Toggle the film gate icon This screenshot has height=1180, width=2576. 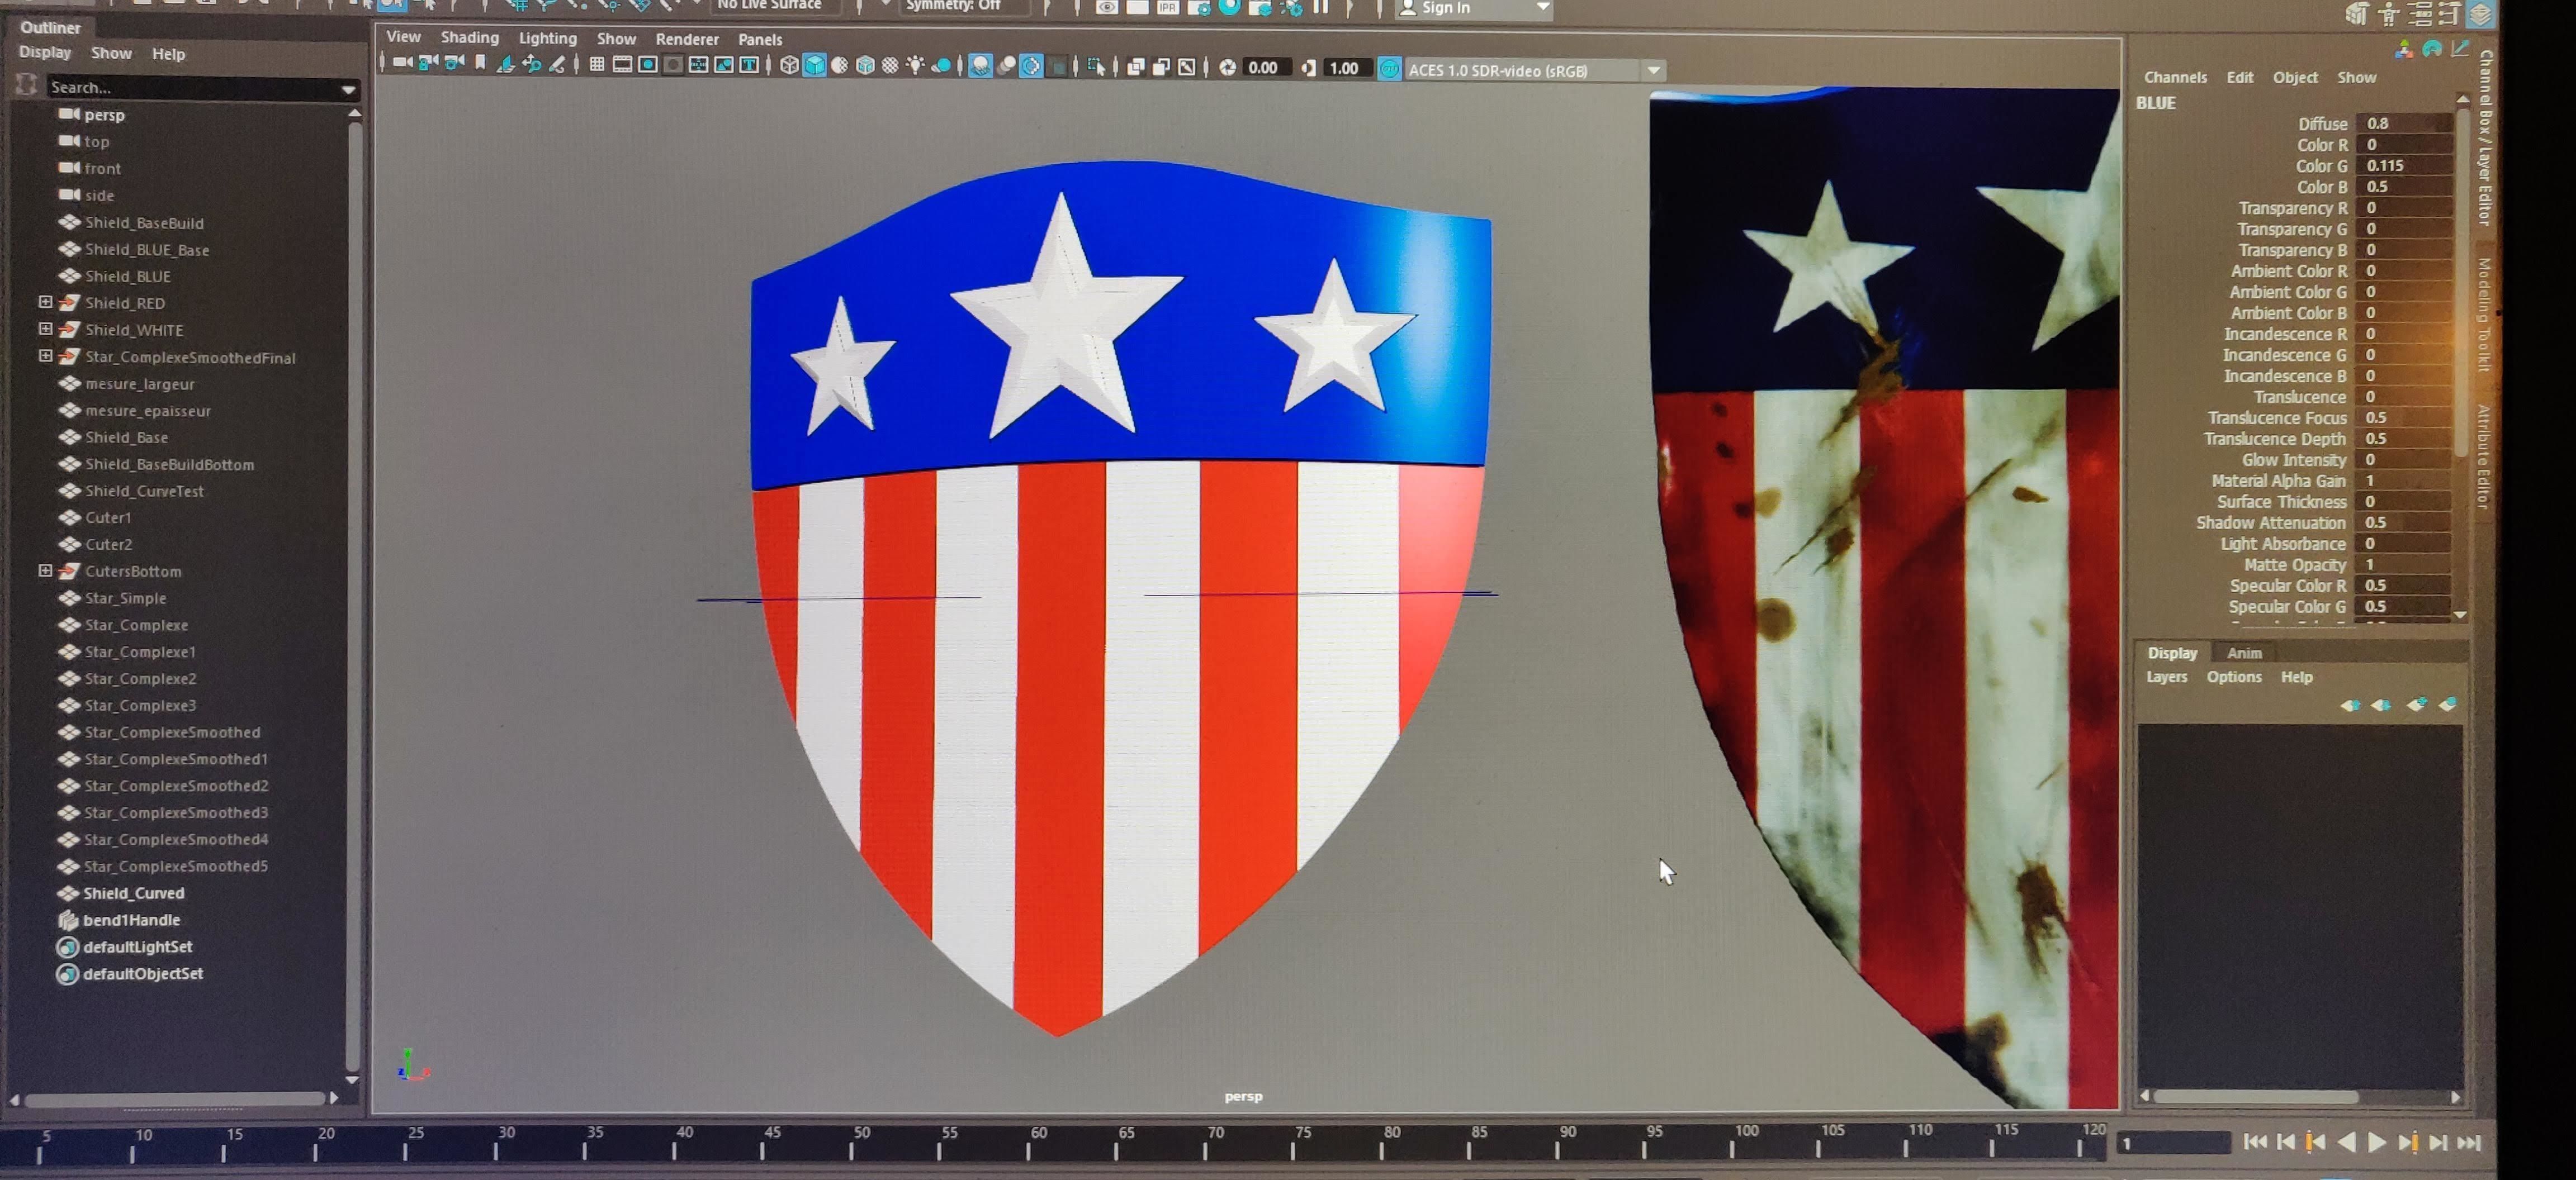coord(622,65)
